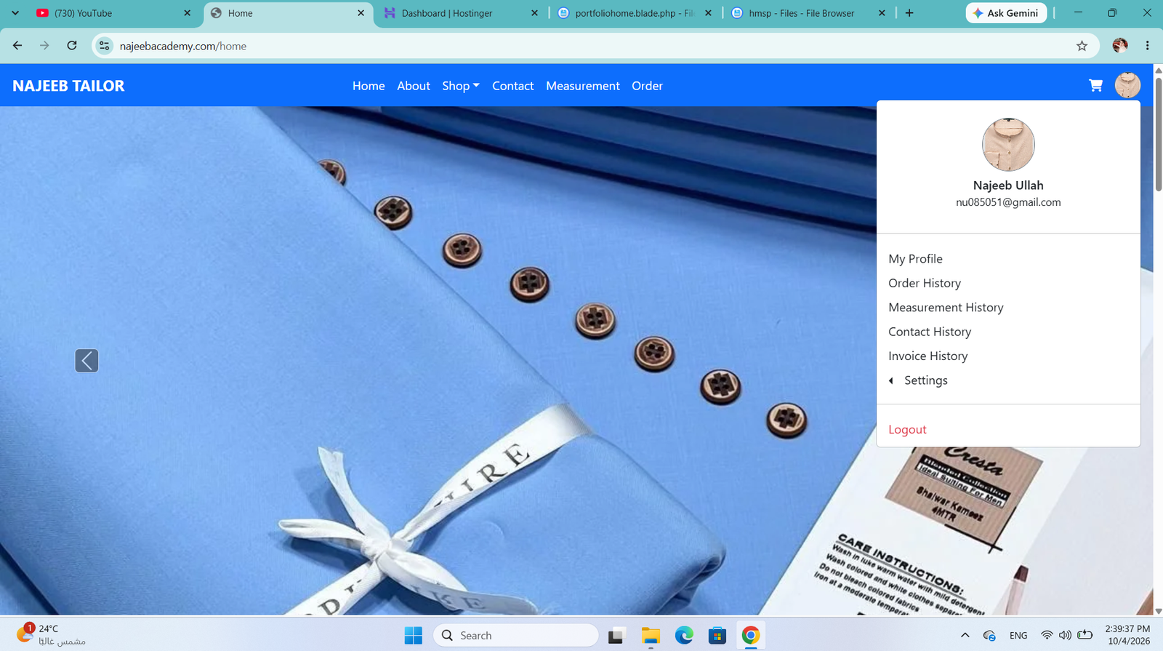Image resolution: width=1163 pixels, height=651 pixels.
Task: Open the tab search dropdown arrow
Action: [x=15, y=13]
